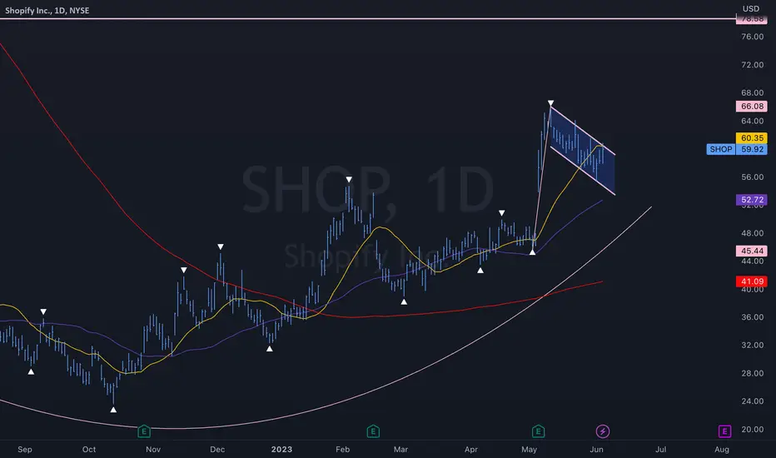Click the Mar label on the time axis
This screenshot has height=458, width=776.
point(400,449)
